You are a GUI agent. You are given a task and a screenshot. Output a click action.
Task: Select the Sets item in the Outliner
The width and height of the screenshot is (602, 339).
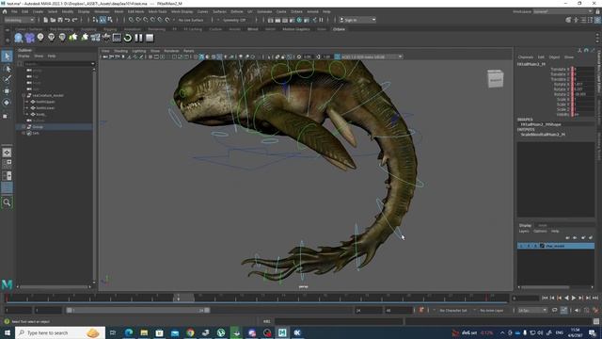(x=36, y=133)
